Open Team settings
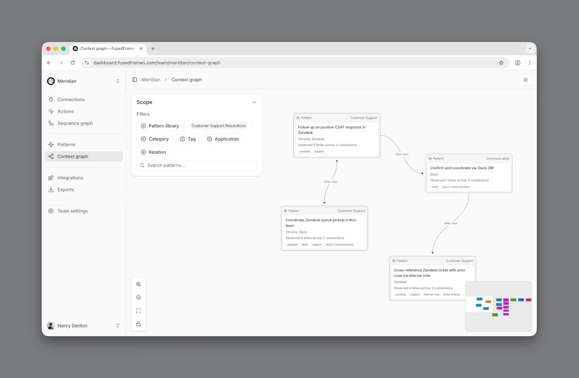Image resolution: width=579 pixels, height=378 pixels. 83,211
